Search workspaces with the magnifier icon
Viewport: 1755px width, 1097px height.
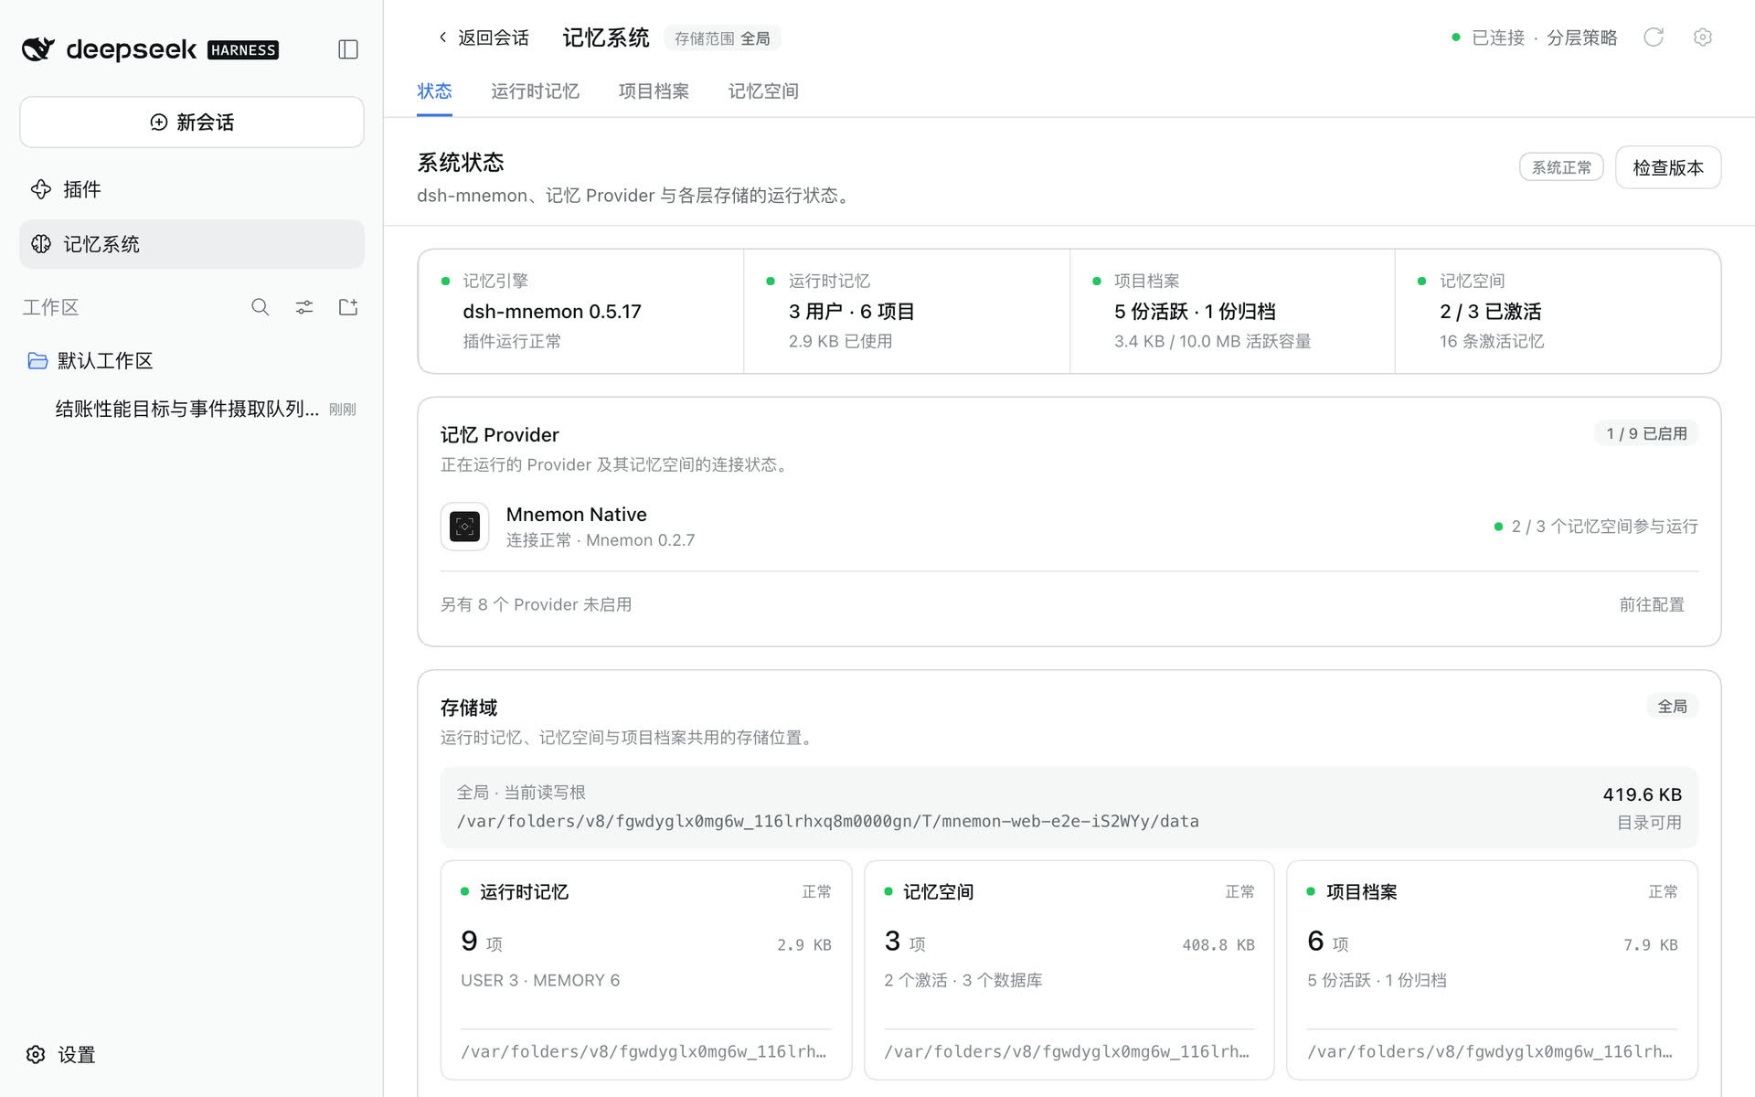[261, 307]
